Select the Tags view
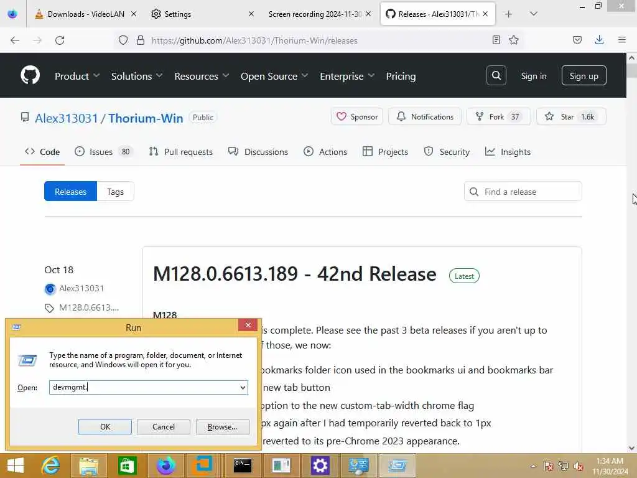 [115, 192]
